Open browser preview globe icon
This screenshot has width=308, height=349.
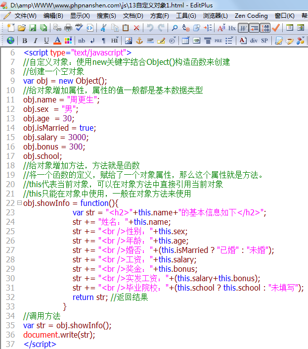tap(11, 41)
